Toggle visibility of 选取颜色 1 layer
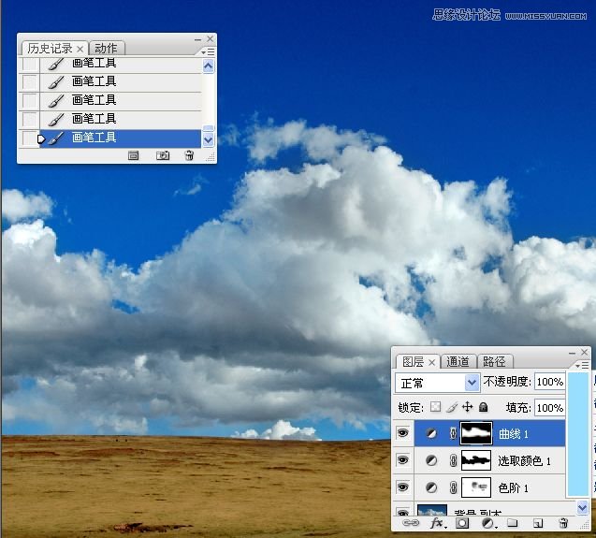The image size is (596, 538). tap(403, 460)
